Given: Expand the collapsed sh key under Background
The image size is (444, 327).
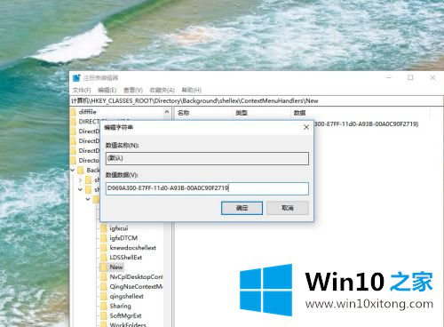Looking at the screenshot, I should 80,179.
